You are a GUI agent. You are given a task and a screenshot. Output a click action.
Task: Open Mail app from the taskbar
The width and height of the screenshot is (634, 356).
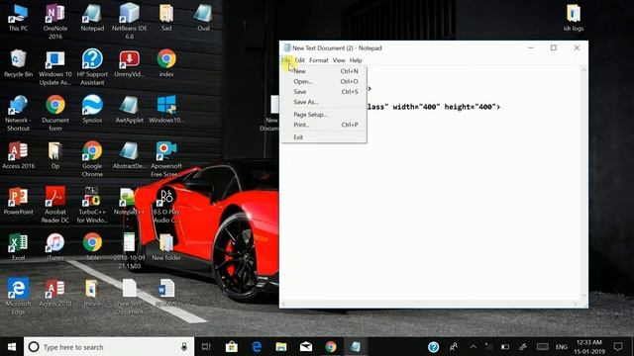tap(306, 347)
